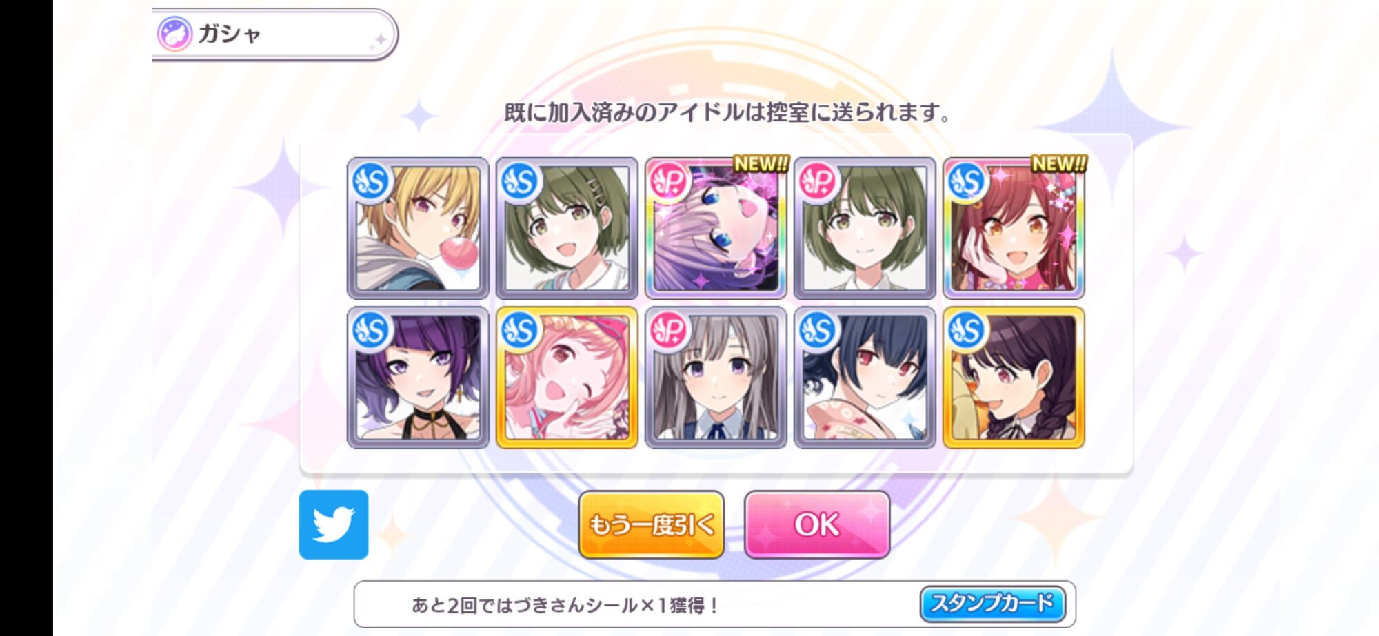The image size is (1379, 636).
Task: Open the NEW red-haired S card
Action: (1014, 228)
